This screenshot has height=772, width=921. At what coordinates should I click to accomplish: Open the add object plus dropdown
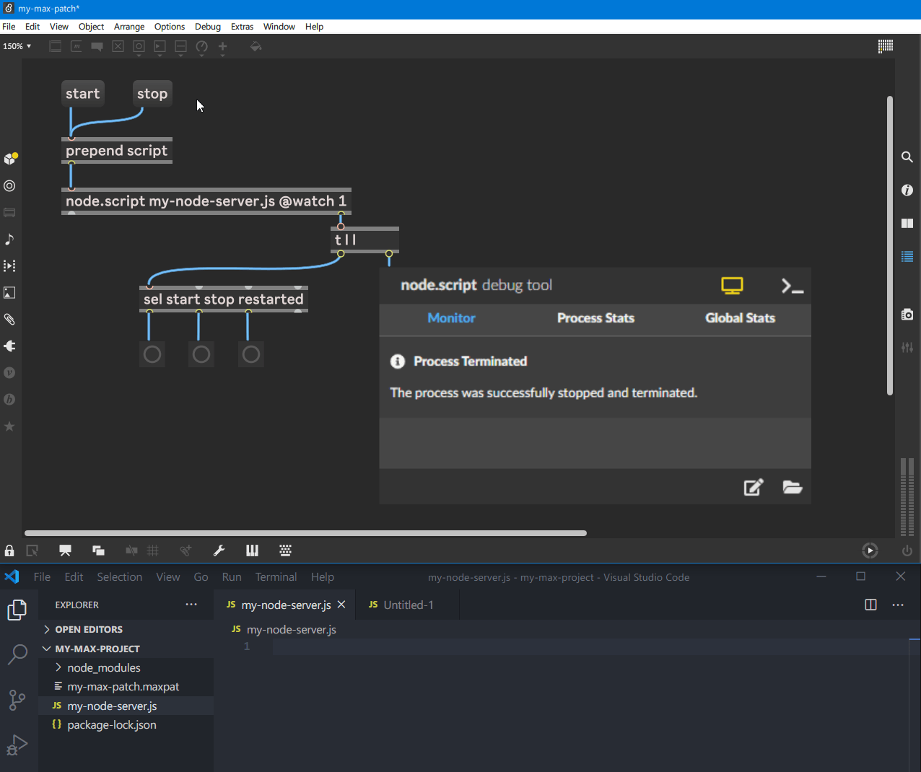tap(222, 46)
